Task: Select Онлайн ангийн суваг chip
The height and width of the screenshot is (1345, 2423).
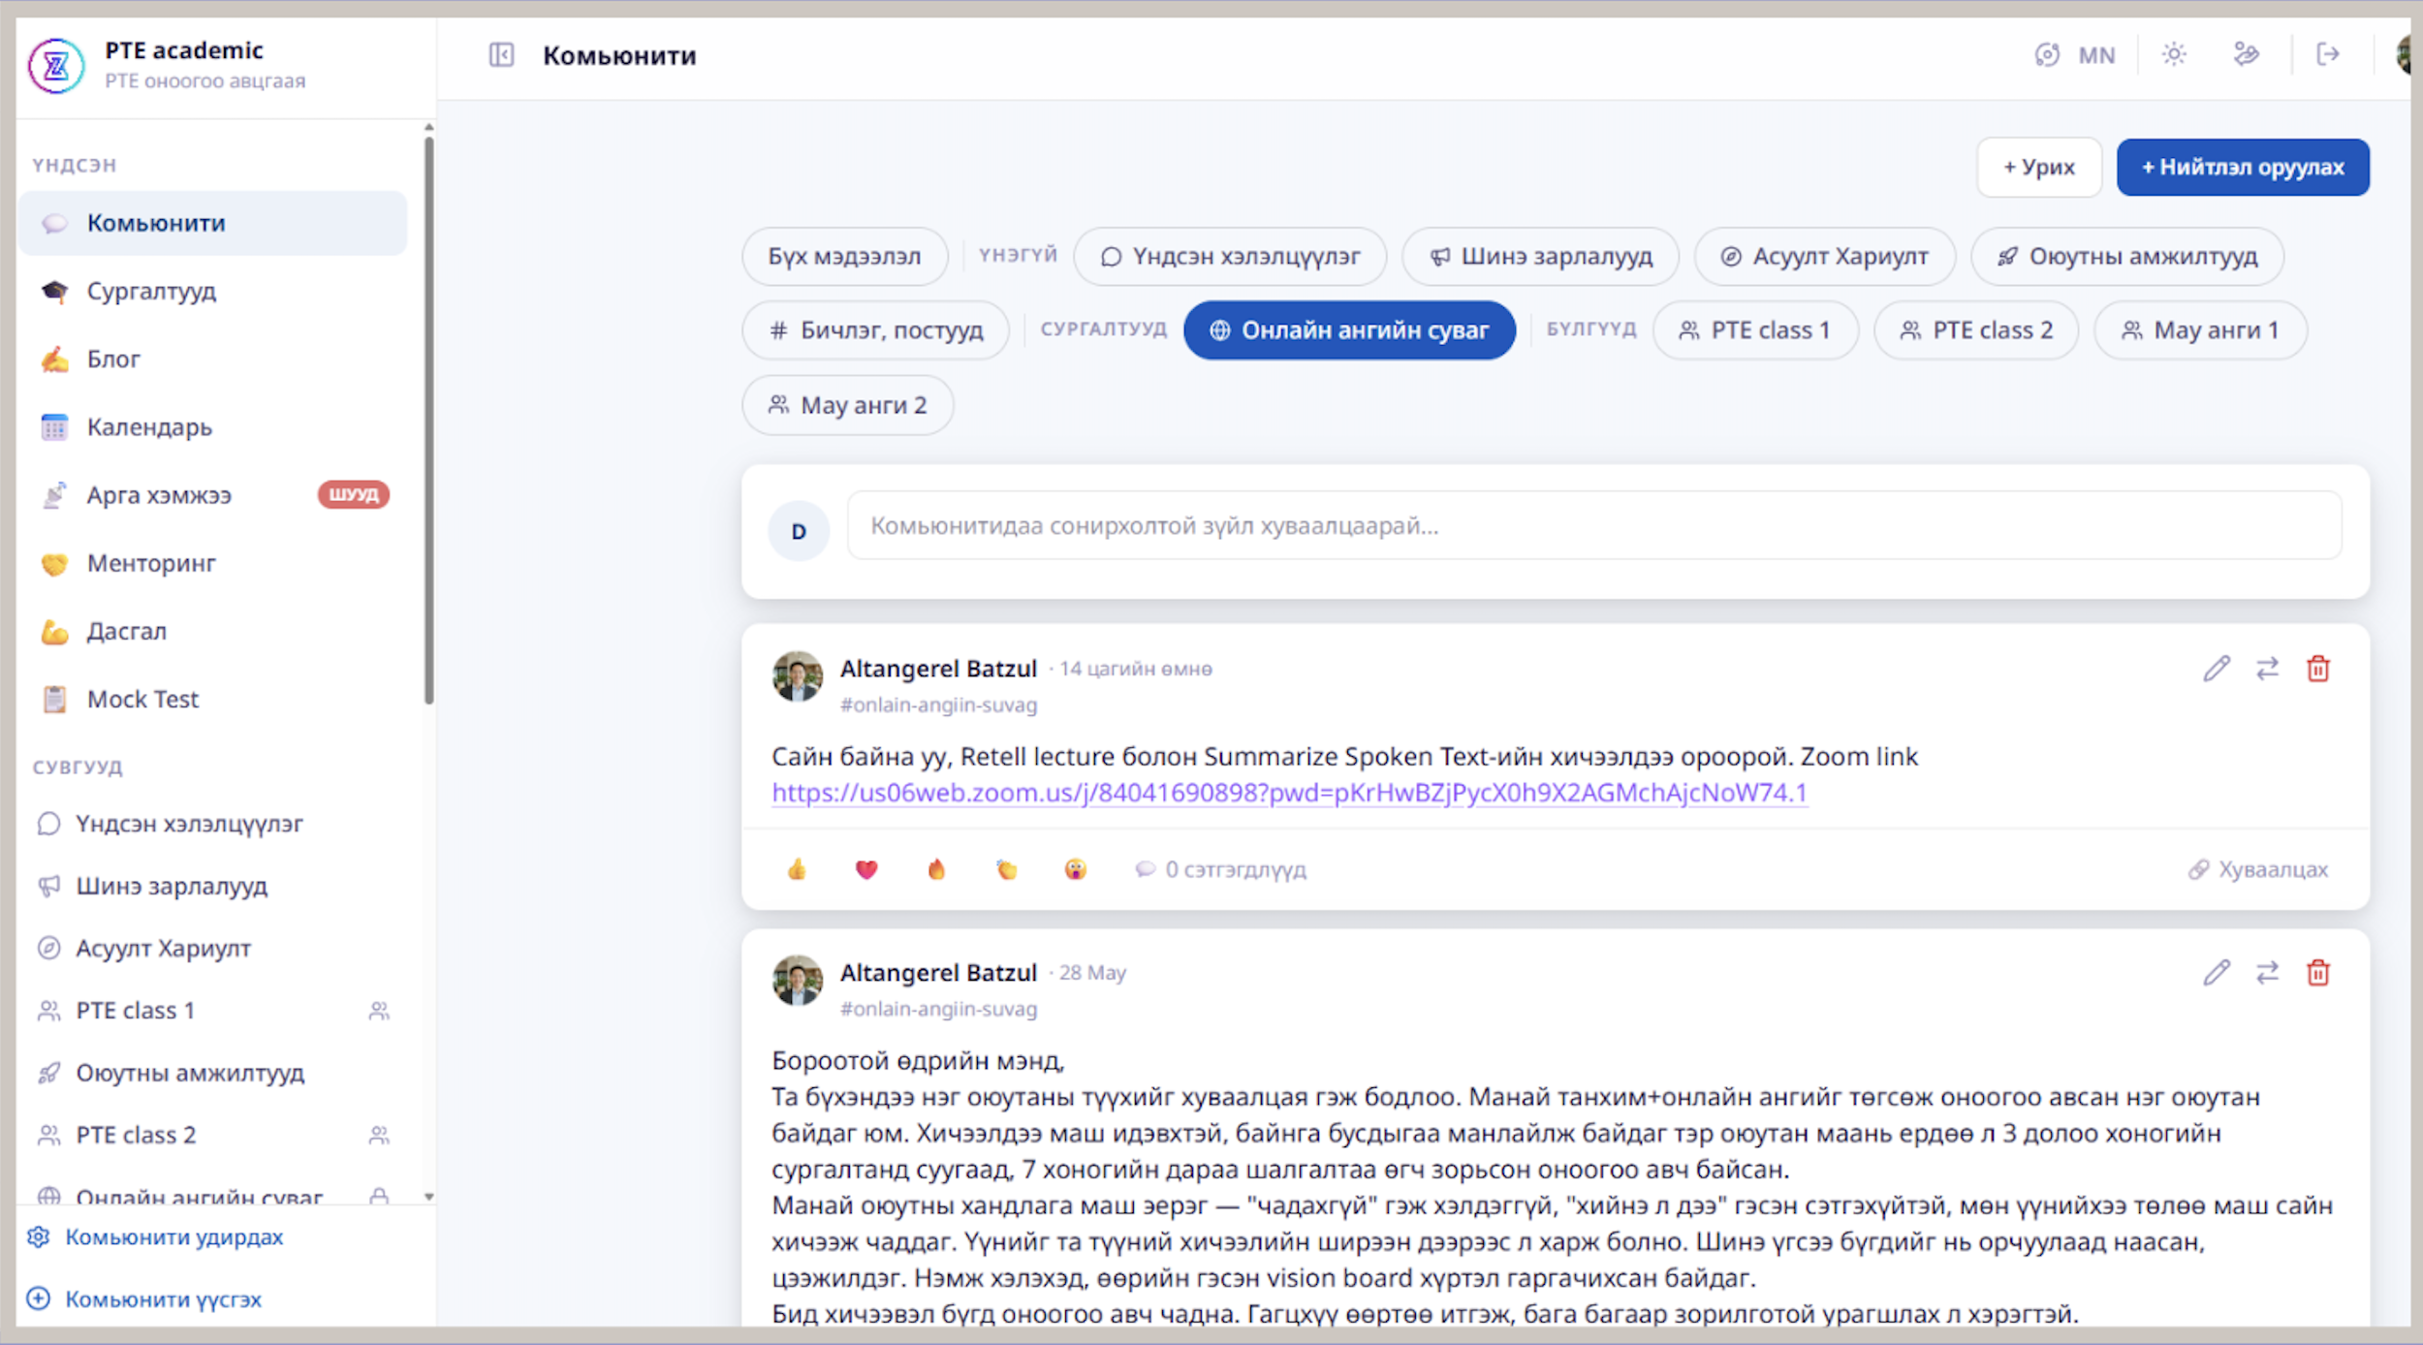Action: pyautogui.click(x=1349, y=330)
